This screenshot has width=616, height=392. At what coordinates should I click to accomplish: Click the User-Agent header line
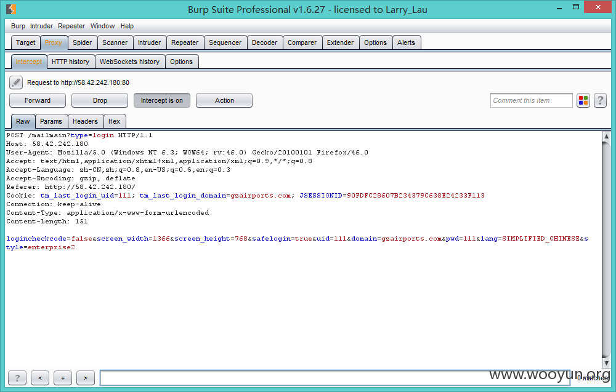click(x=187, y=152)
